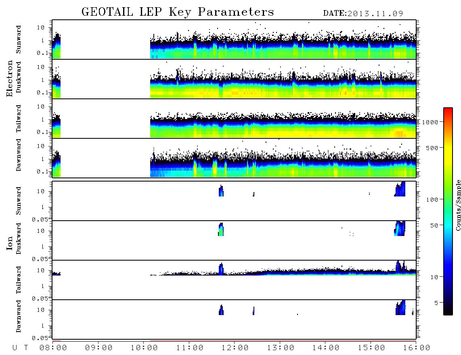This screenshot has width=461, height=355.
Task: Click the "1000" color bar tick label
Action: [x=430, y=122]
